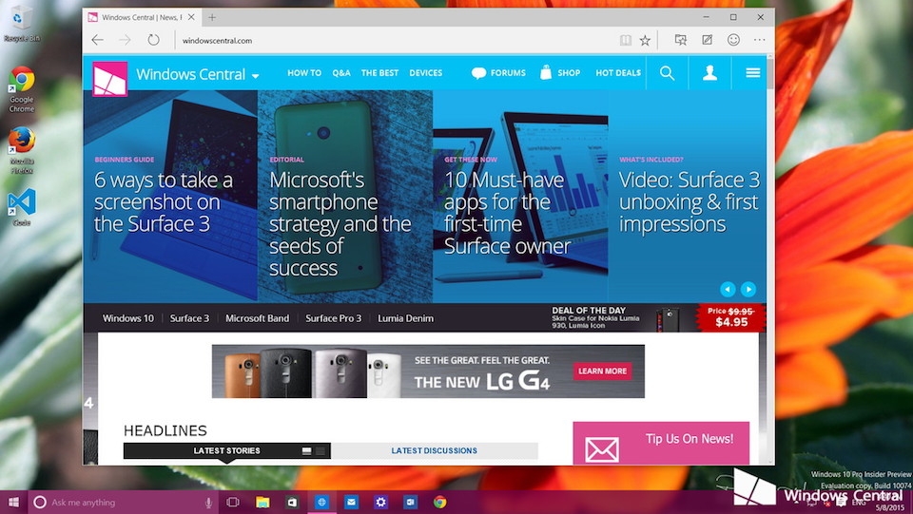
Task: Go back with the browser back arrow
Action: tap(97, 40)
